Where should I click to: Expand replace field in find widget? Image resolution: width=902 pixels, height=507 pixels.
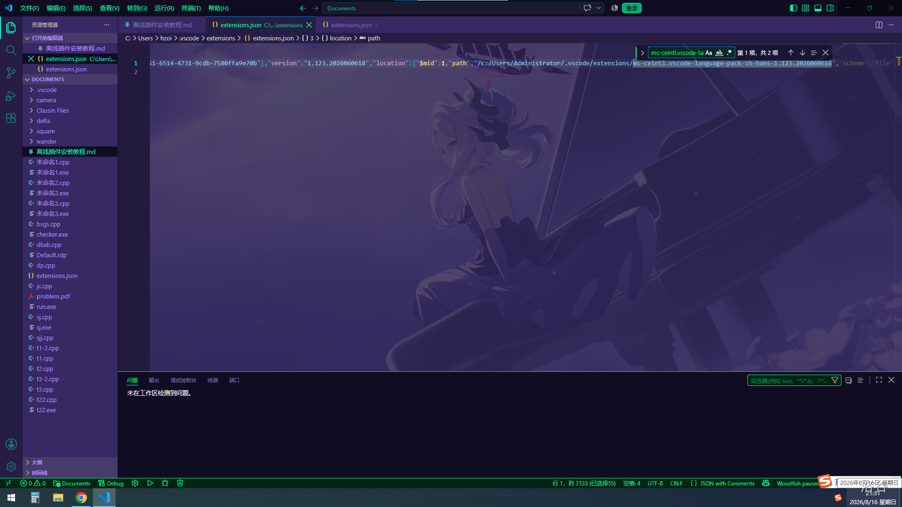[642, 53]
